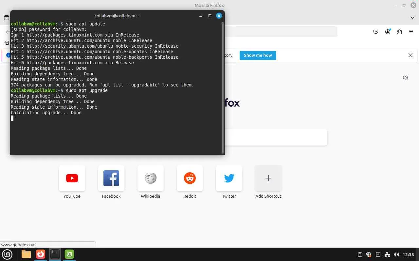Open the Firefox extensions puzzle icon
Screen dimensions: 419x261
coord(399,32)
